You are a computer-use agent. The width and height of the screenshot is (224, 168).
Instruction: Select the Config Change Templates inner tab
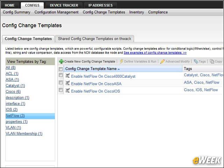(x=28, y=39)
